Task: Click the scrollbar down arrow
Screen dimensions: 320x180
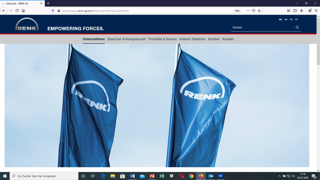Action: coord(318,170)
